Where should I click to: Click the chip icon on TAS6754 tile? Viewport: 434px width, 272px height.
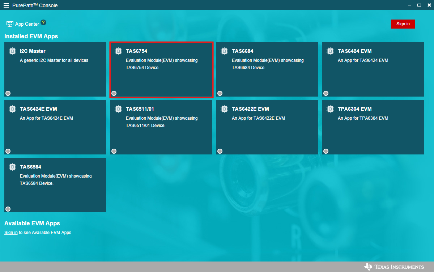[x=118, y=51]
